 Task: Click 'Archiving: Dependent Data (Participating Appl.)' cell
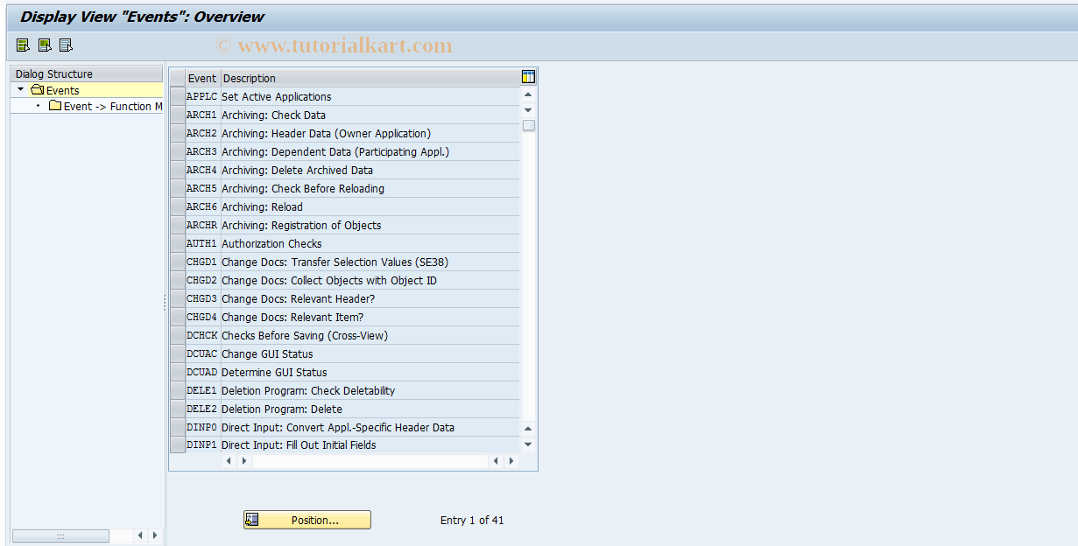(x=370, y=151)
